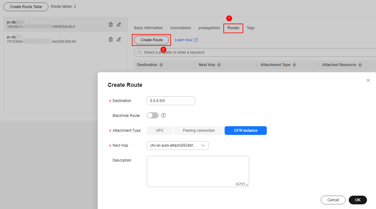Confirm route creation with OK

(x=358, y=200)
